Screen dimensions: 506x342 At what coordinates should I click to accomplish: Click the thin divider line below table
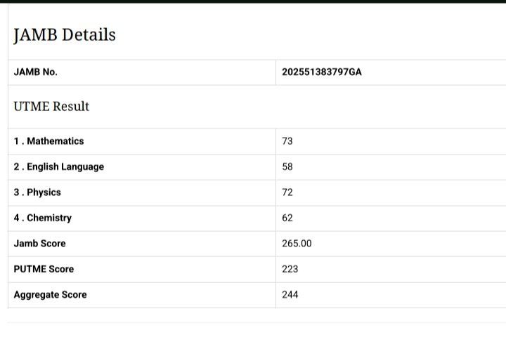click(x=253, y=322)
